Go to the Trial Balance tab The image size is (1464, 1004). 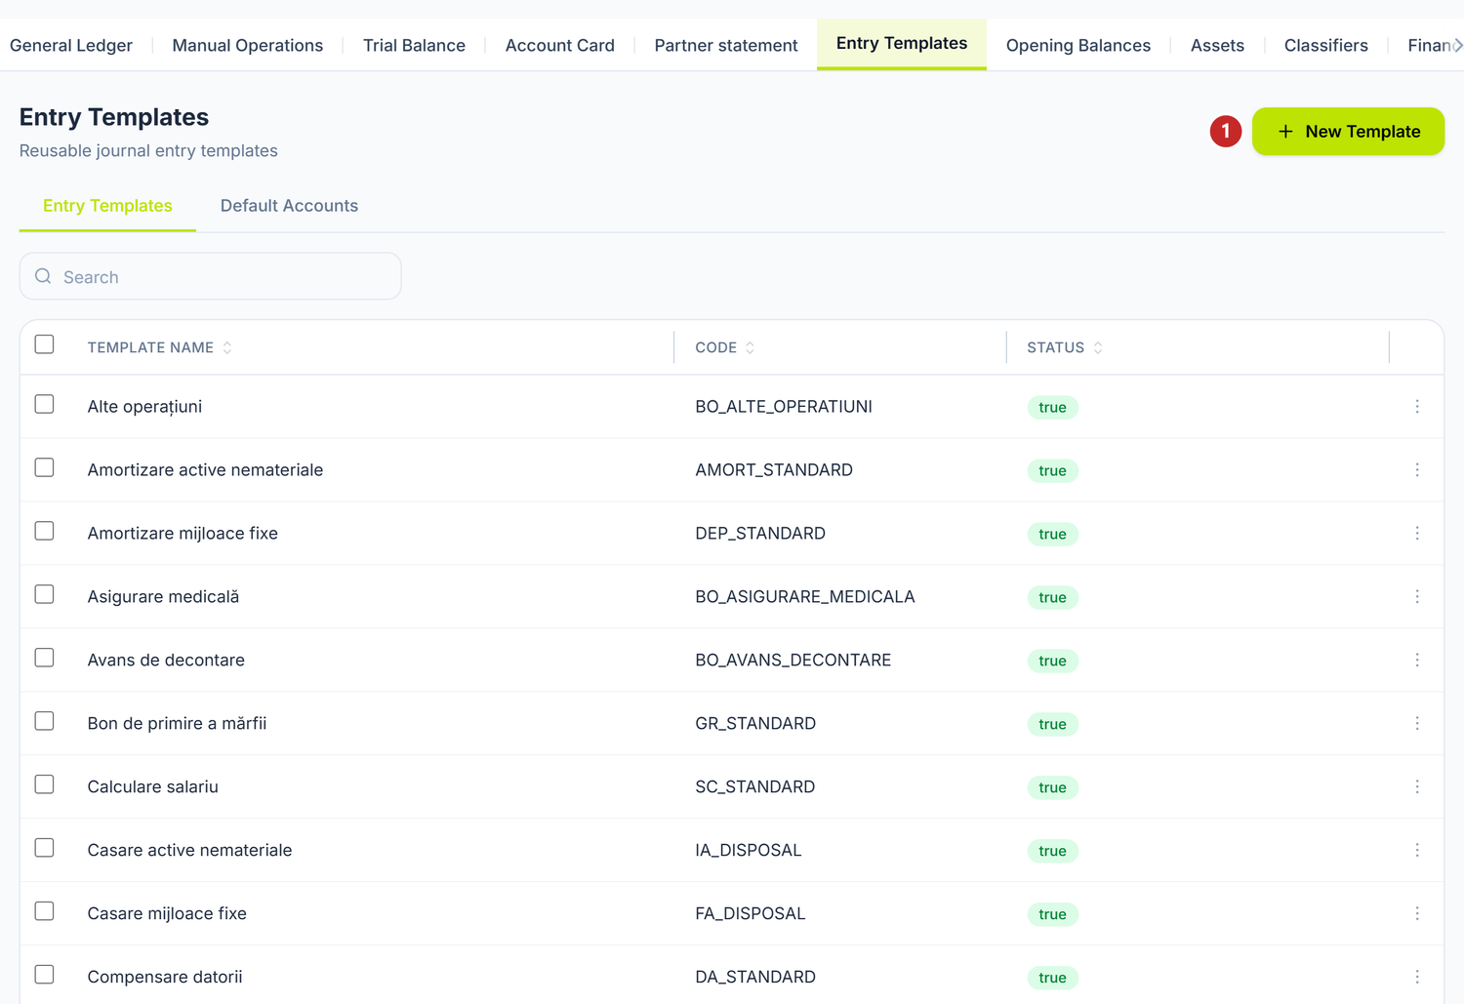pyautogui.click(x=414, y=45)
